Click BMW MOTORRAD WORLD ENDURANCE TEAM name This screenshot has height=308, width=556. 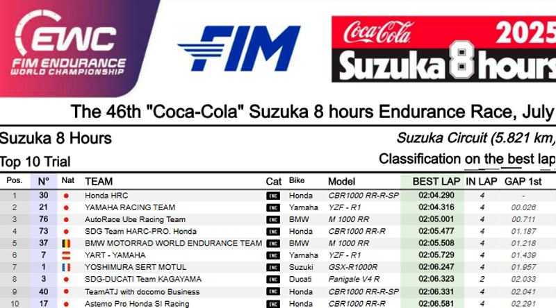click(x=173, y=243)
